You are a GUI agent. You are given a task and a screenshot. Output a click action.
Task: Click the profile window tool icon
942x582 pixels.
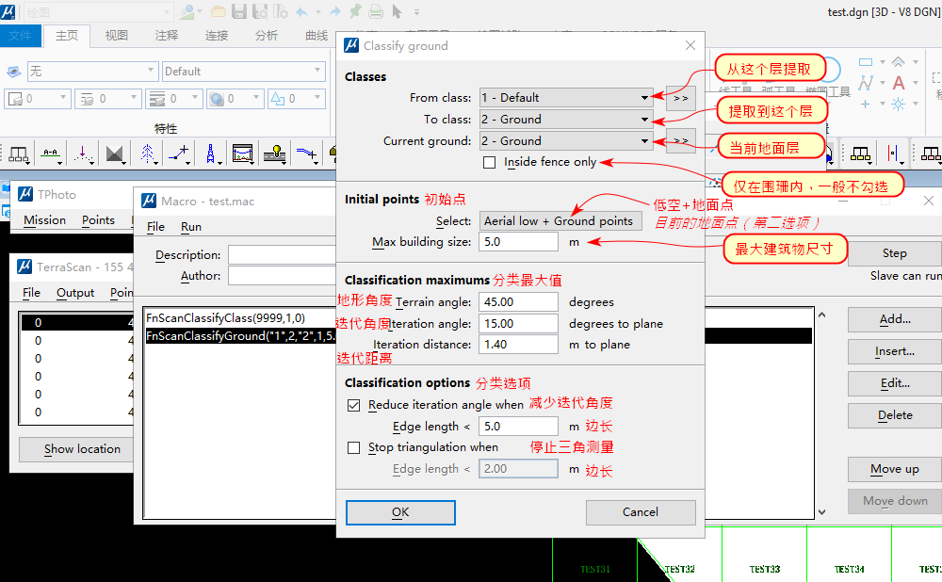coord(243,154)
